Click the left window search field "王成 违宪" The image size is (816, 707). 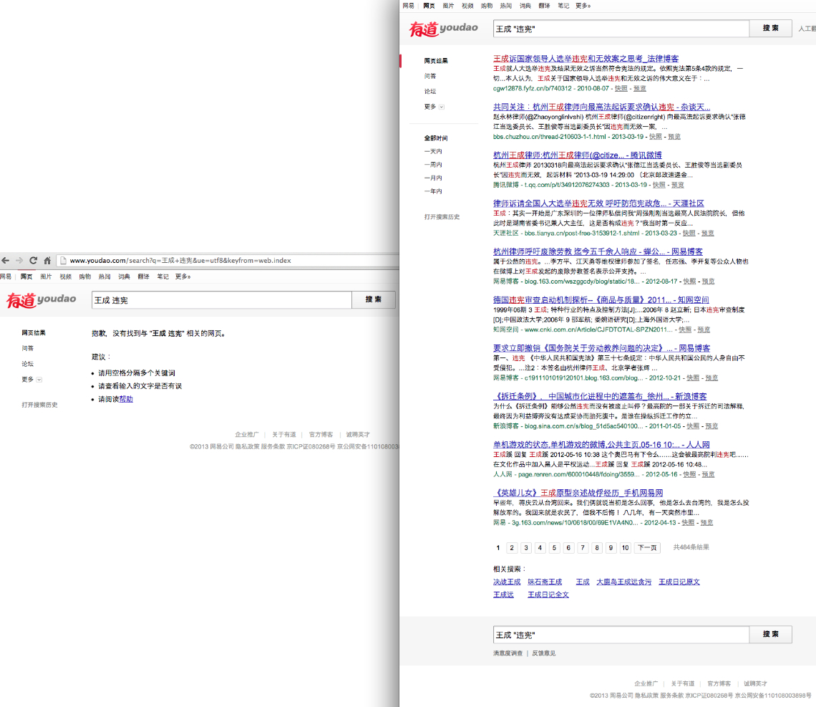click(x=222, y=300)
